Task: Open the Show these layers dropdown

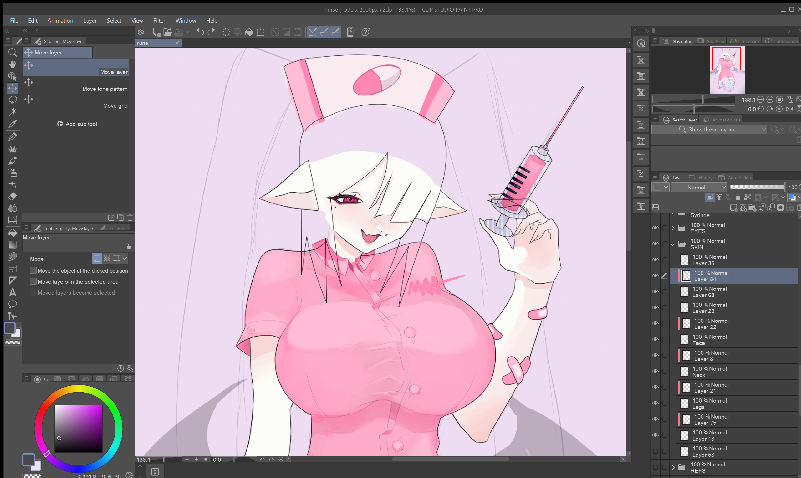Action: click(x=710, y=130)
